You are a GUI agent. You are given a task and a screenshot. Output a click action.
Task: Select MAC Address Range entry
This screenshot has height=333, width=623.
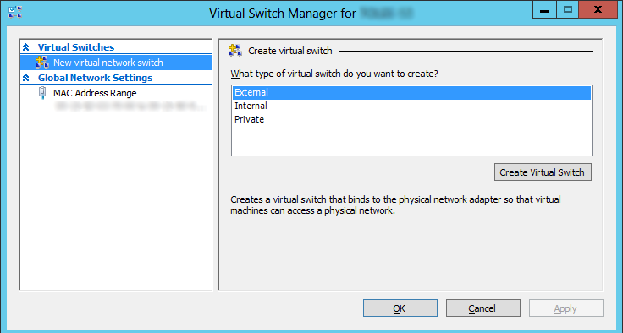coord(95,93)
